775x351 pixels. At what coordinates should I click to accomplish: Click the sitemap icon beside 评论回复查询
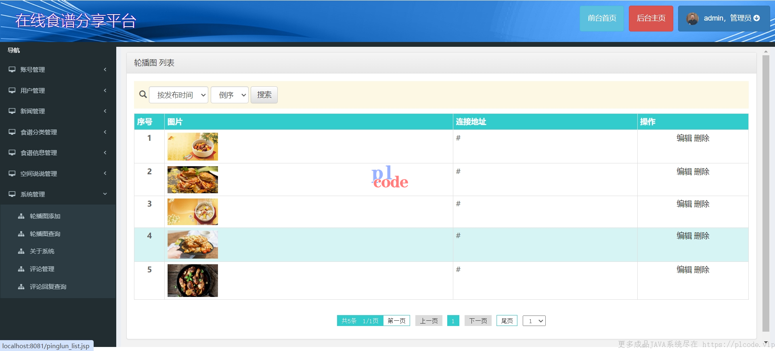click(x=21, y=287)
